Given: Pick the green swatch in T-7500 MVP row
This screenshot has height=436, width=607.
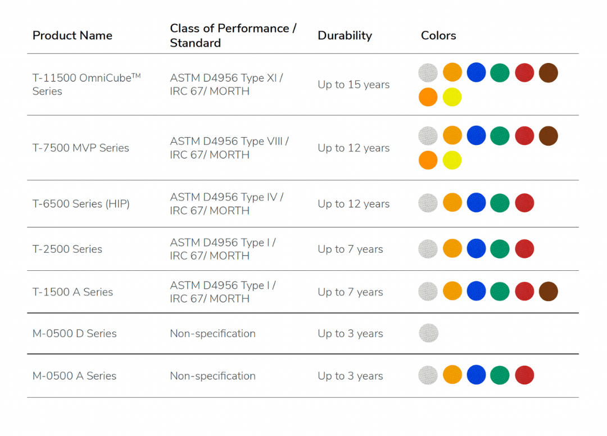Looking at the screenshot, I should pyautogui.click(x=500, y=136).
